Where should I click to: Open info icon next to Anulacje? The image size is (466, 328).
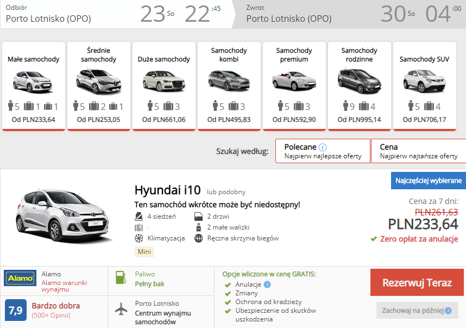[267, 284]
